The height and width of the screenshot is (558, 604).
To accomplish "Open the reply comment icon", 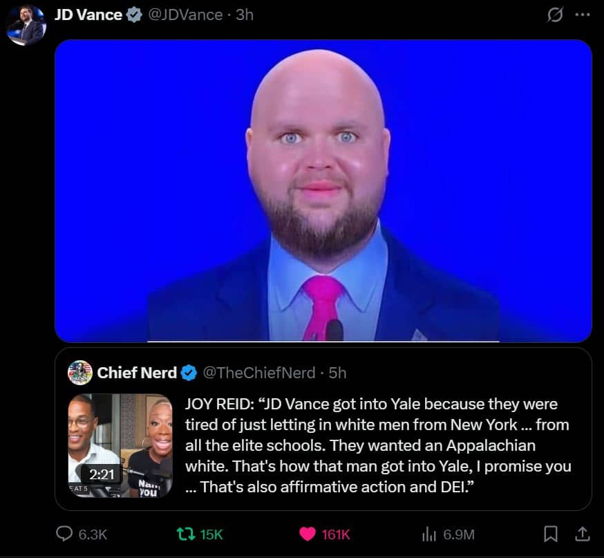I will [x=64, y=534].
